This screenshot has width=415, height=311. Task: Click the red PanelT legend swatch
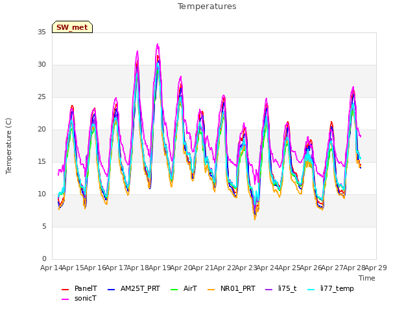click(x=65, y=290)
